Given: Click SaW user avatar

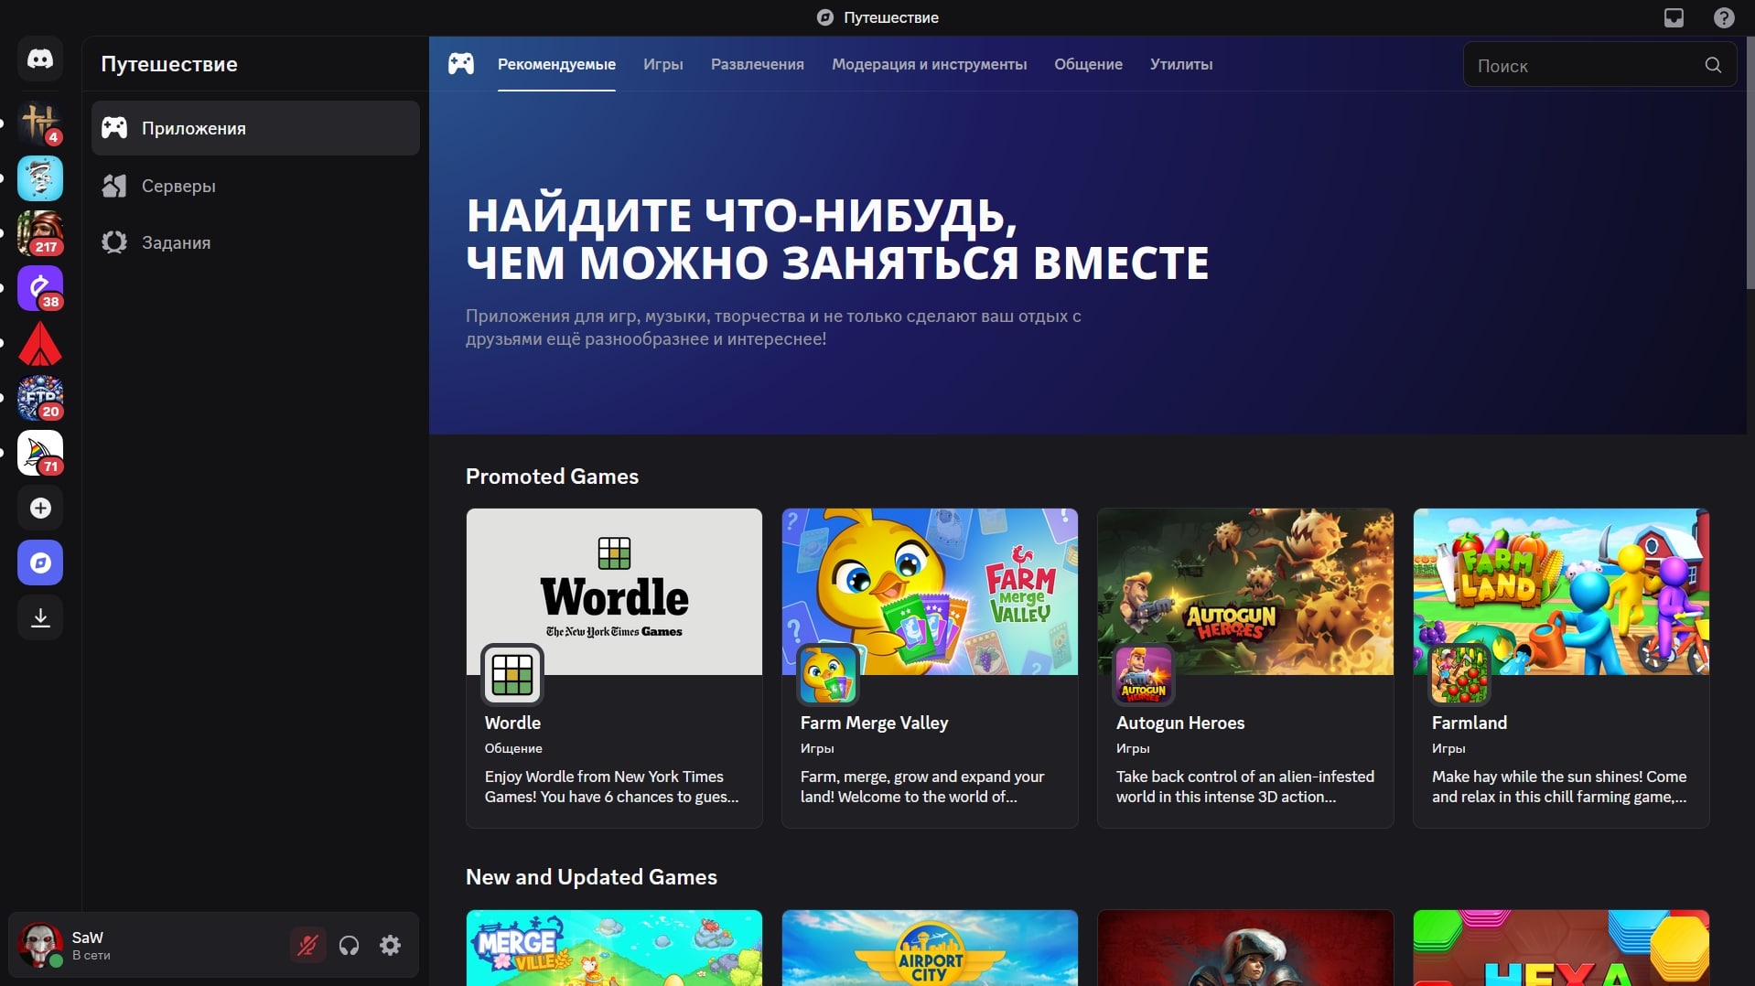Looking at the screenshot, I should click(x=40, y=945).
